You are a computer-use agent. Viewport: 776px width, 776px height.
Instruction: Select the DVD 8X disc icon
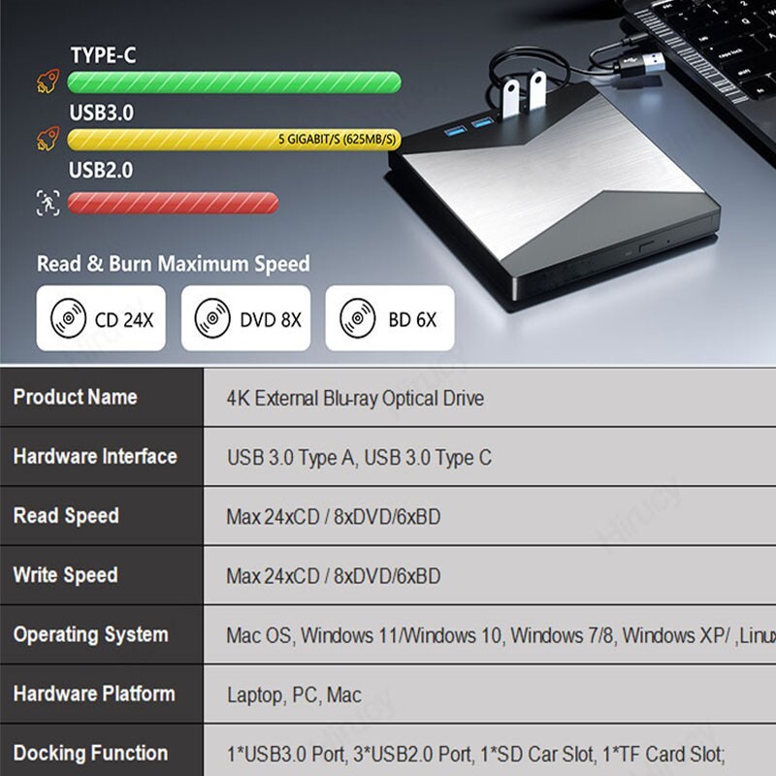coord(213,315)
